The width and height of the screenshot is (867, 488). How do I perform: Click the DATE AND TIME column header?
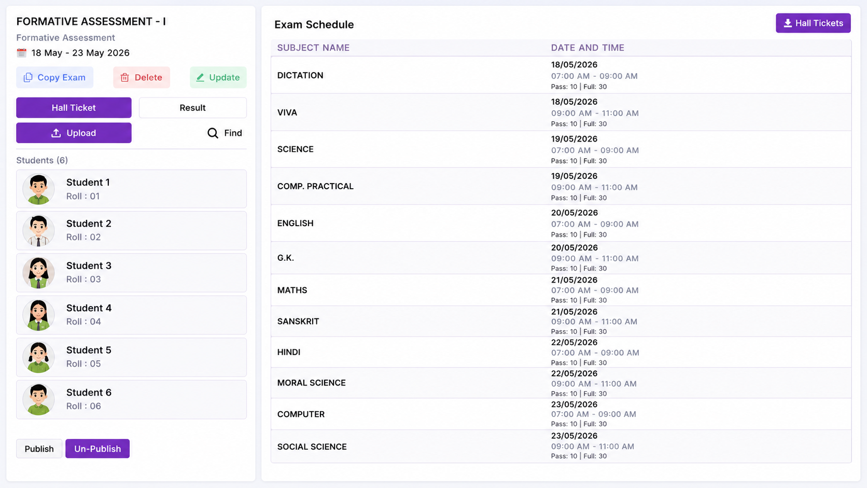click(x=588, y=48)
